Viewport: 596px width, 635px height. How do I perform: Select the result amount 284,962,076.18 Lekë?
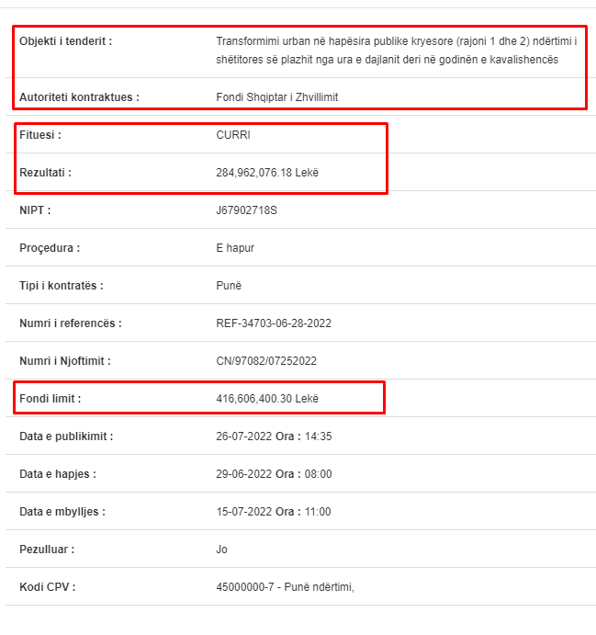[267, 173]
